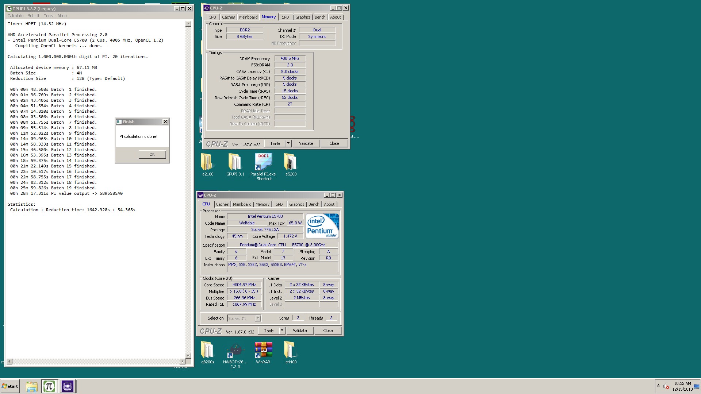Click GPUPI vertical scrollbar down arrow
Image resolution: width=701 pixels, height=394 pixels.
click(x=188, y=355)
